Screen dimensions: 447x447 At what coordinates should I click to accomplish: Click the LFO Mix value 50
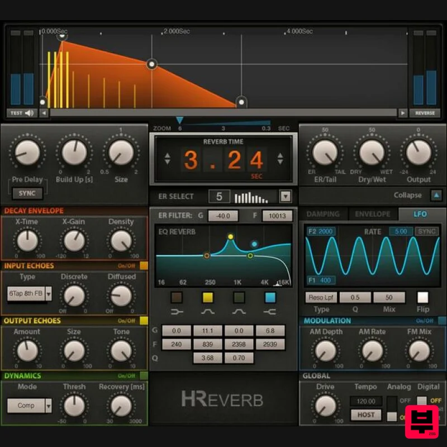[389, 297]
